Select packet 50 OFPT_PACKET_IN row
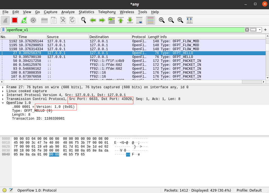This screenshot has width=269, height=193. click(133, 61)
